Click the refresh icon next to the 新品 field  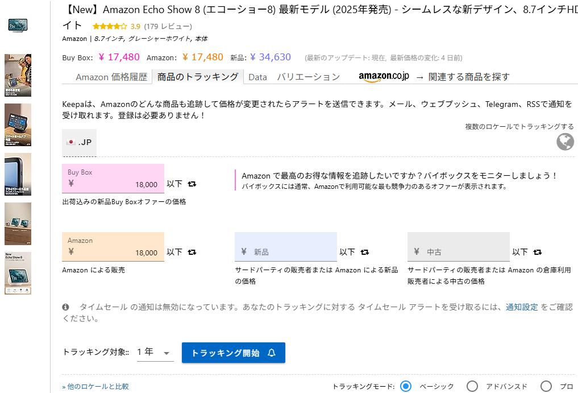(x=364, y=251)
